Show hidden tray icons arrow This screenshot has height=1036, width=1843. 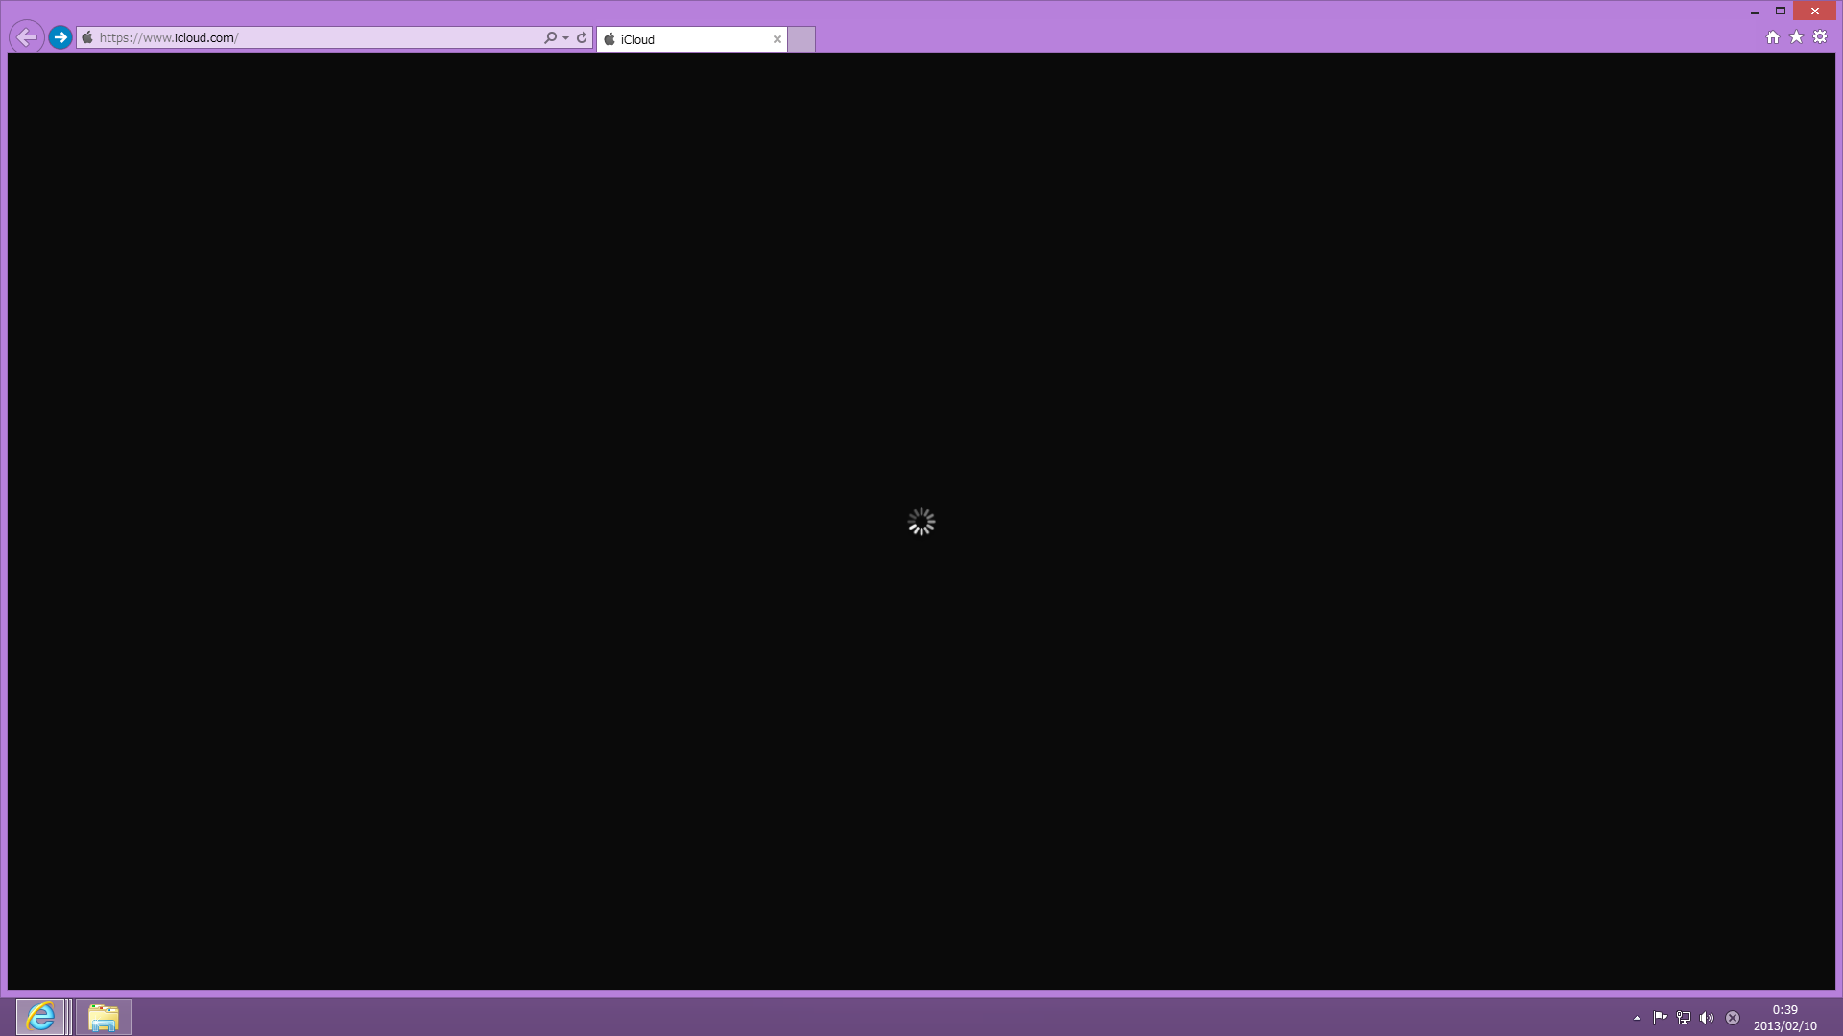[1637, 1018]
